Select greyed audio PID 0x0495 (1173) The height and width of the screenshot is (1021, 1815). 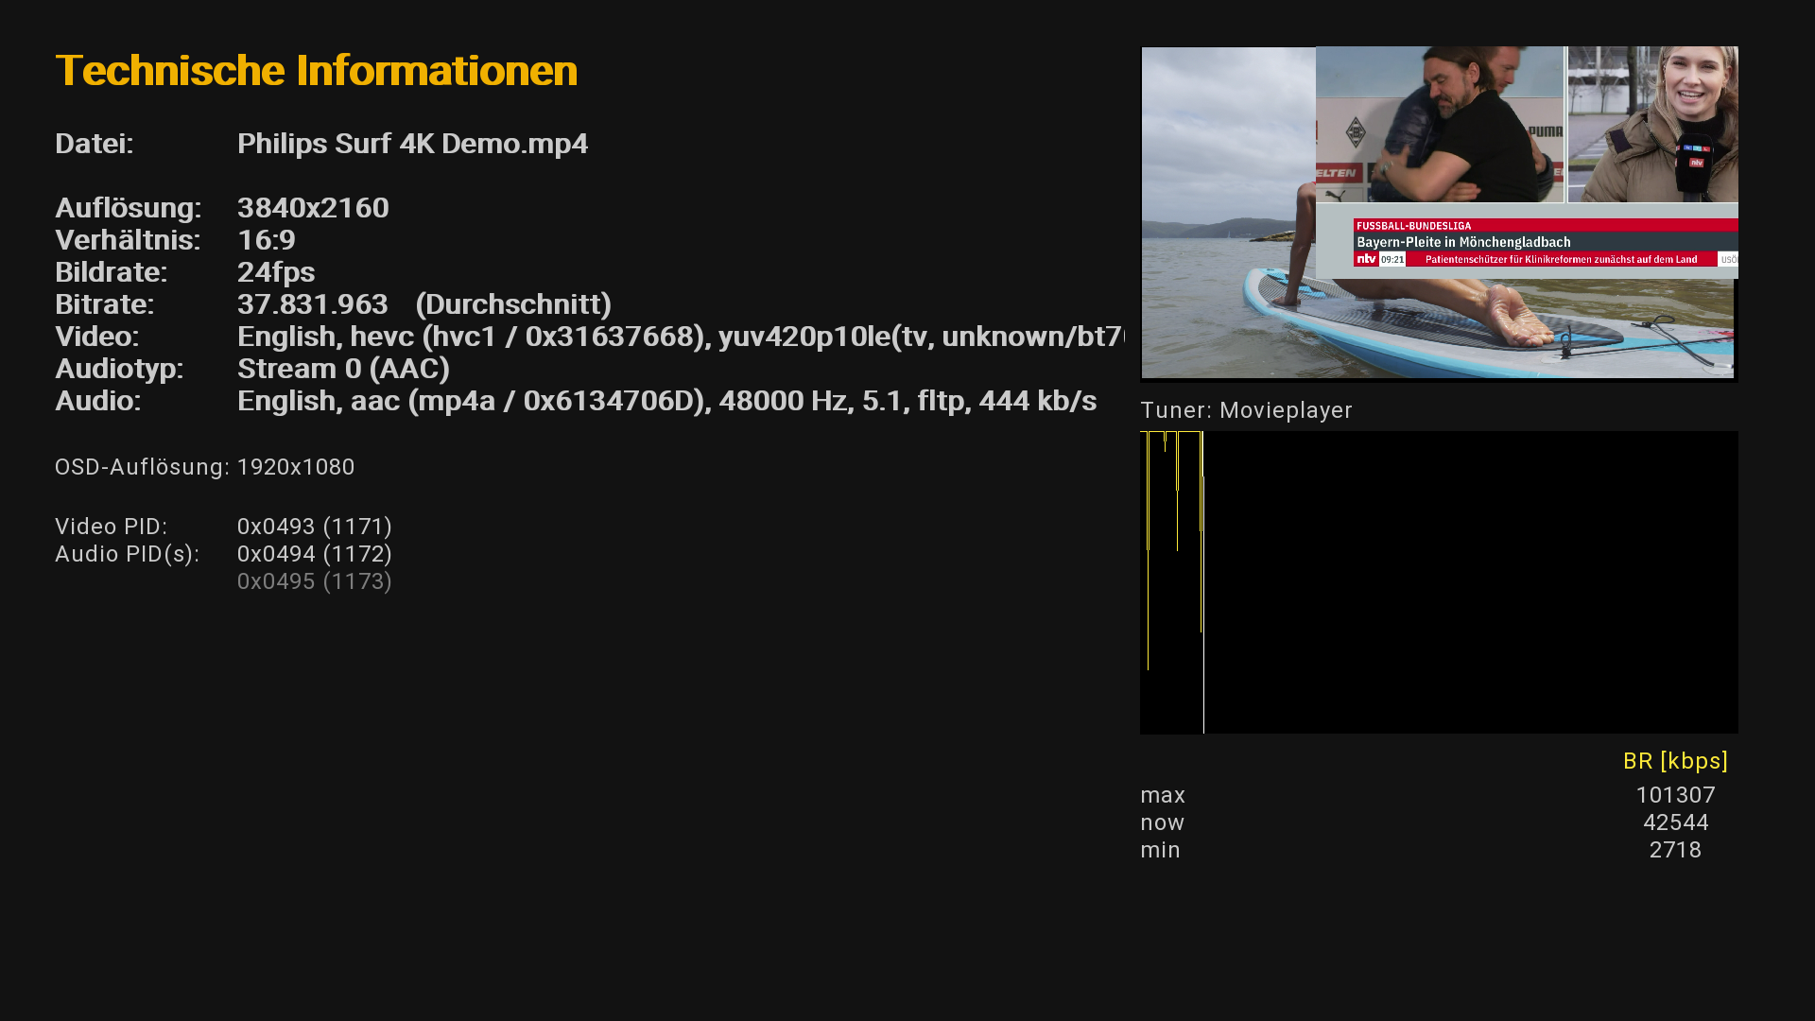pos(314,581)
